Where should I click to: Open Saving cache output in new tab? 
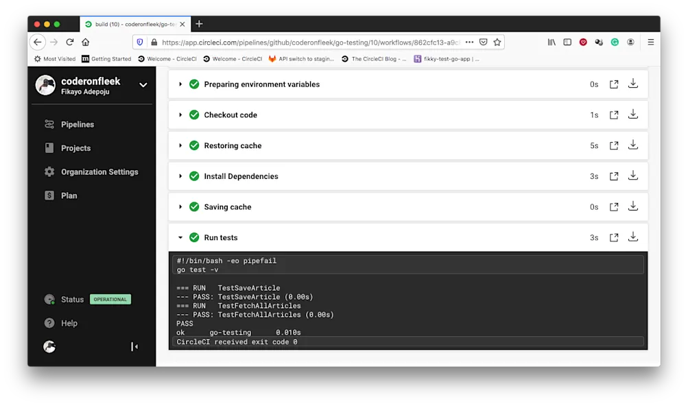click(614, 206)
